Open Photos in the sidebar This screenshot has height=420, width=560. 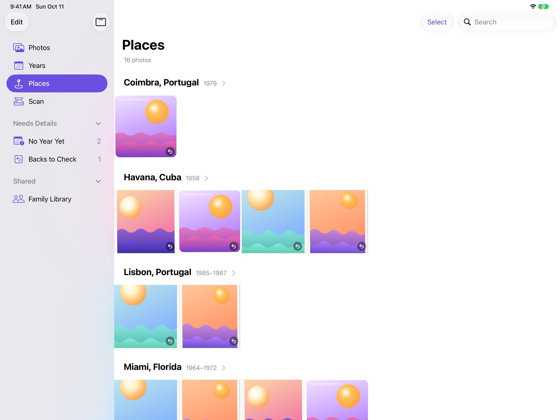57,48
